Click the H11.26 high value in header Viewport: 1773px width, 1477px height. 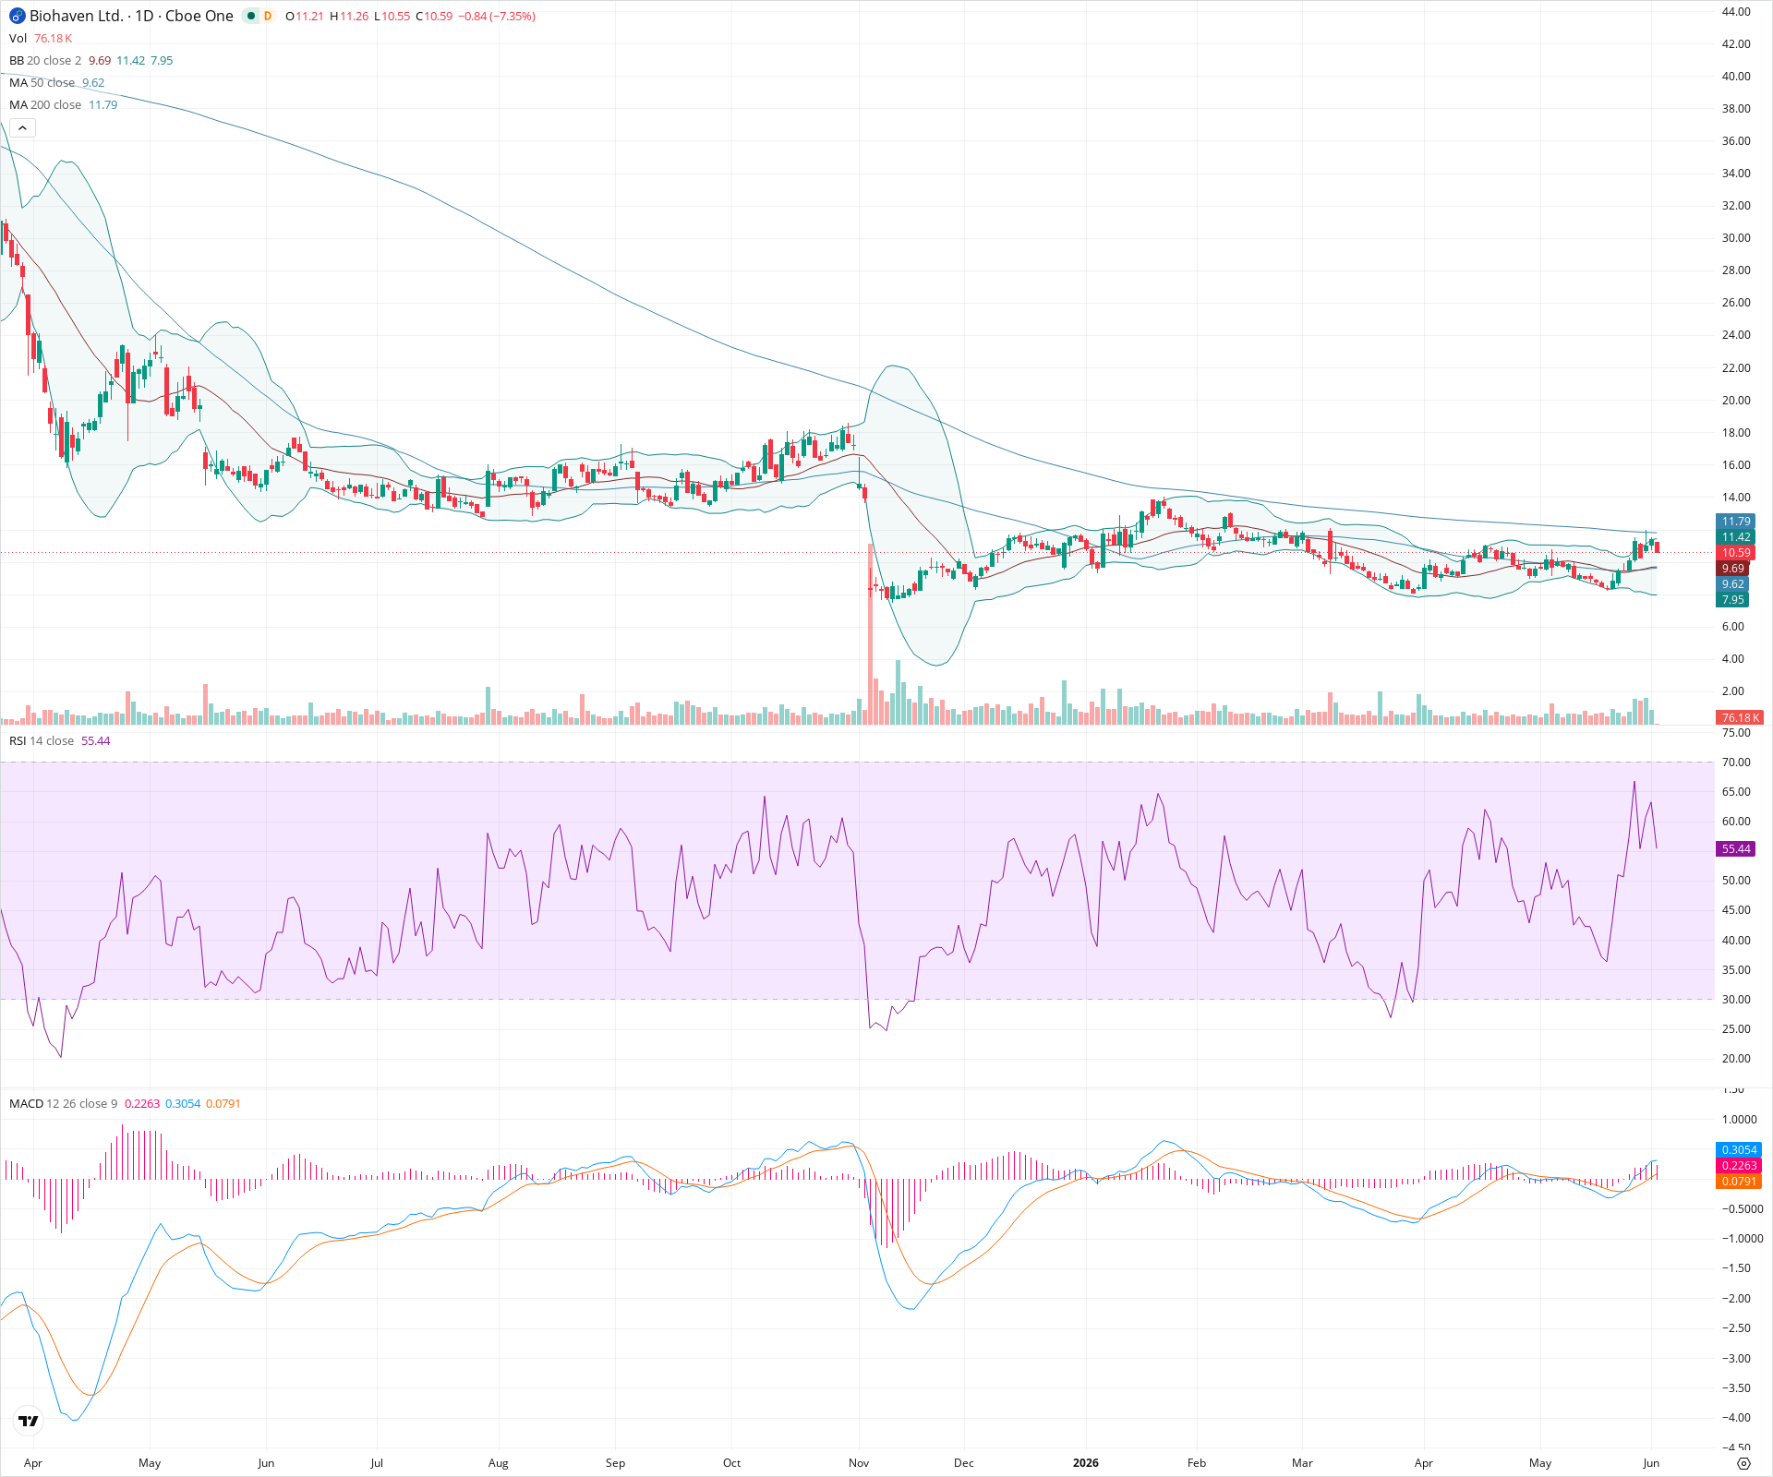coord(349,17)
